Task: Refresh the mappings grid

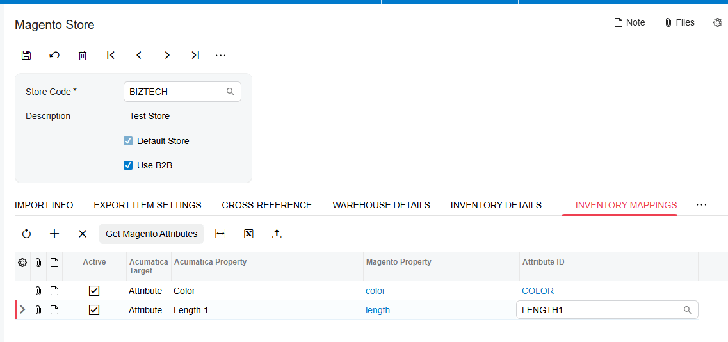Action: (26, 234)
